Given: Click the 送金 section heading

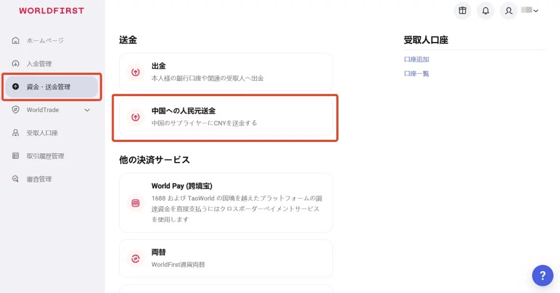Looking at the screenshot, I should (x=128, y=40).
